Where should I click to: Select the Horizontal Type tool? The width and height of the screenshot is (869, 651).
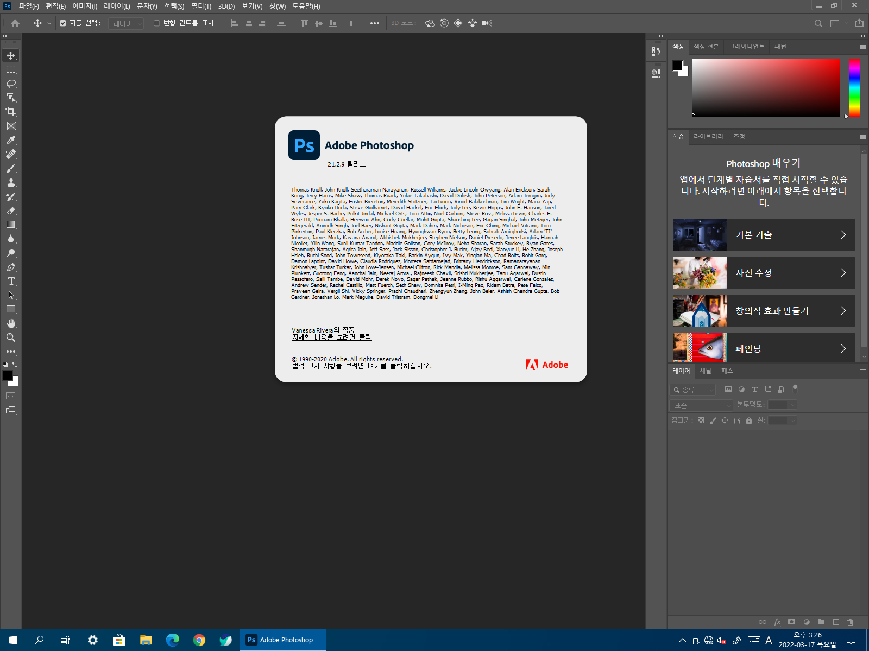click(x=11, y=281)
